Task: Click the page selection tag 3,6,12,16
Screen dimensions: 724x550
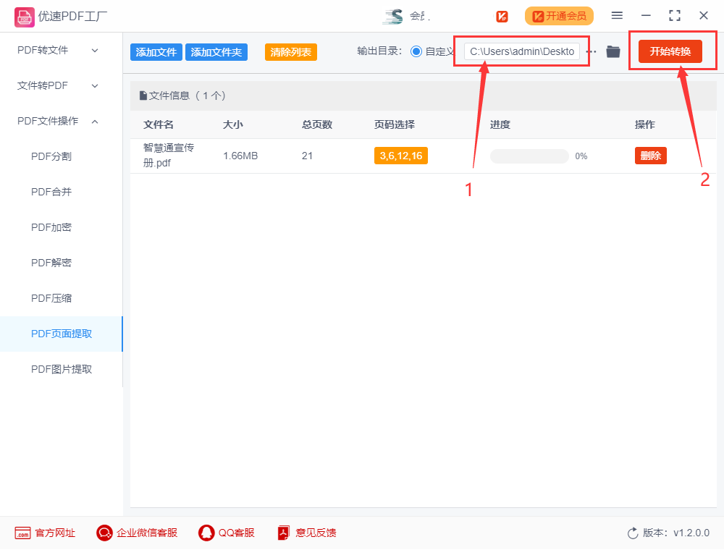Action: coord(400,155)
